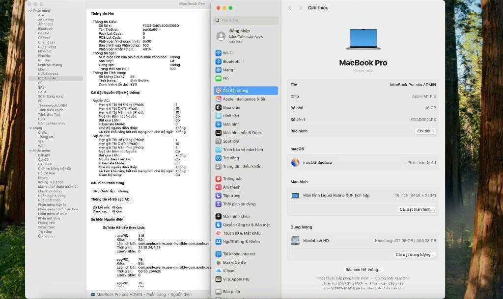Open the Tài khoản internet icon

point(218,254)
